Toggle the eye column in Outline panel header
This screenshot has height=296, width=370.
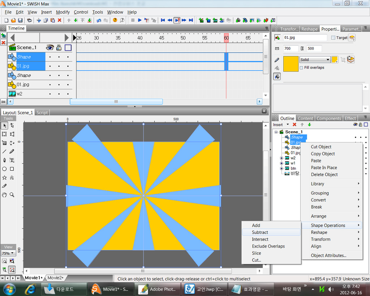pyautogui.click(x=355, y=125)
